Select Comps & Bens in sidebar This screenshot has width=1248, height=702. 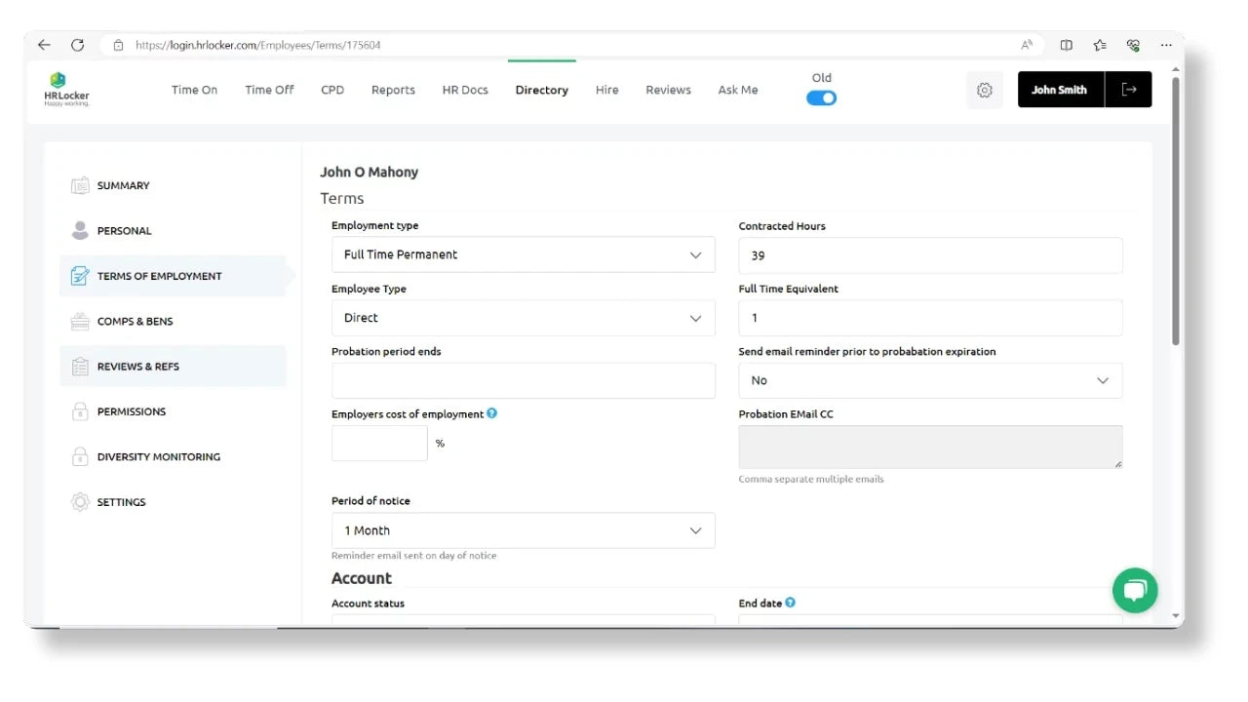click(x=135, y=321)
